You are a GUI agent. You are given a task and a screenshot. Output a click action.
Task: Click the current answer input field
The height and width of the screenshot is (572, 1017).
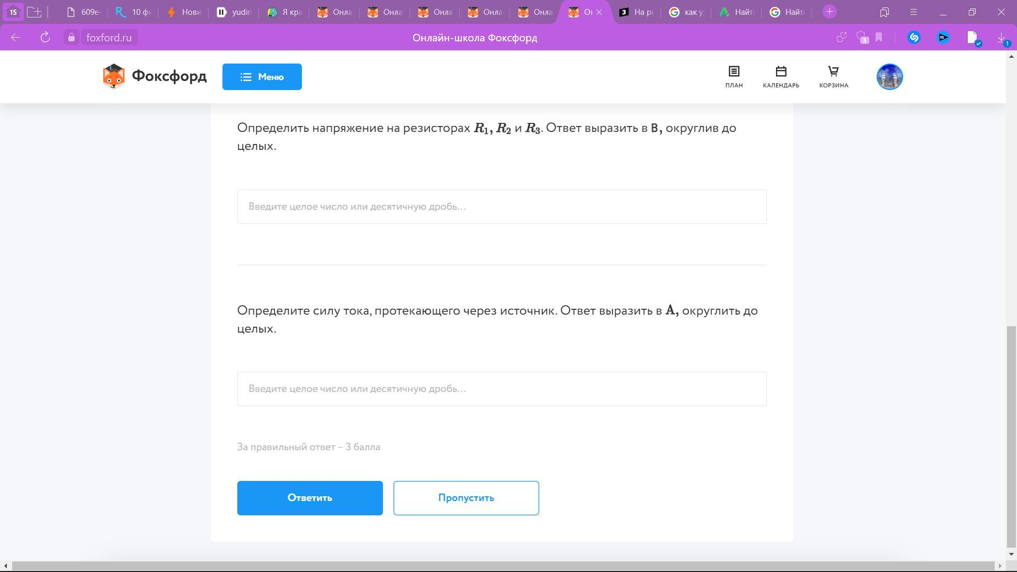pos(502,389)
